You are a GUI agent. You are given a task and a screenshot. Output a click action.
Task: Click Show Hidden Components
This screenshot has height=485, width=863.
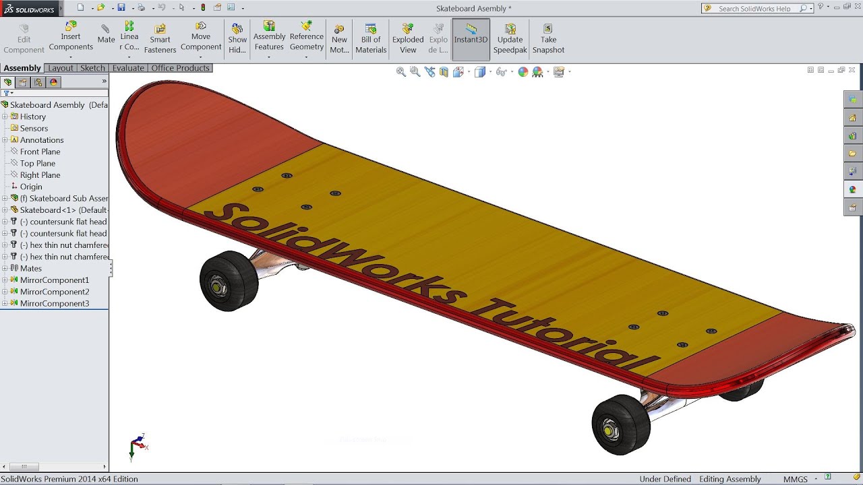pos(237,39)
